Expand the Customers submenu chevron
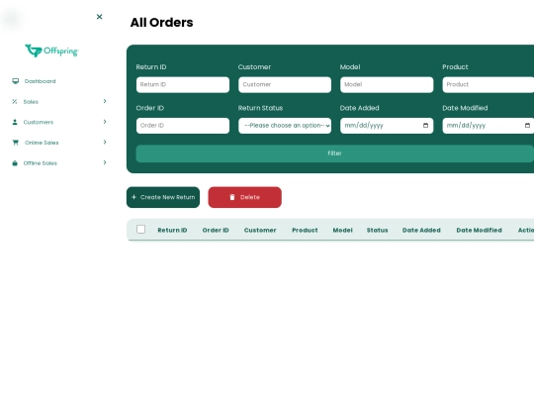 (x=105, y=122)
